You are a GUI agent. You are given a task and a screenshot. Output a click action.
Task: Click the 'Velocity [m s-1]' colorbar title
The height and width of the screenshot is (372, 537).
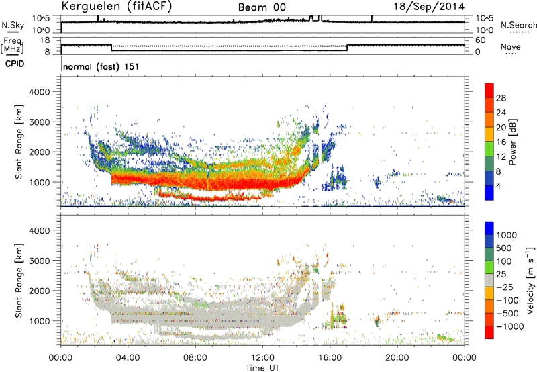530,280
